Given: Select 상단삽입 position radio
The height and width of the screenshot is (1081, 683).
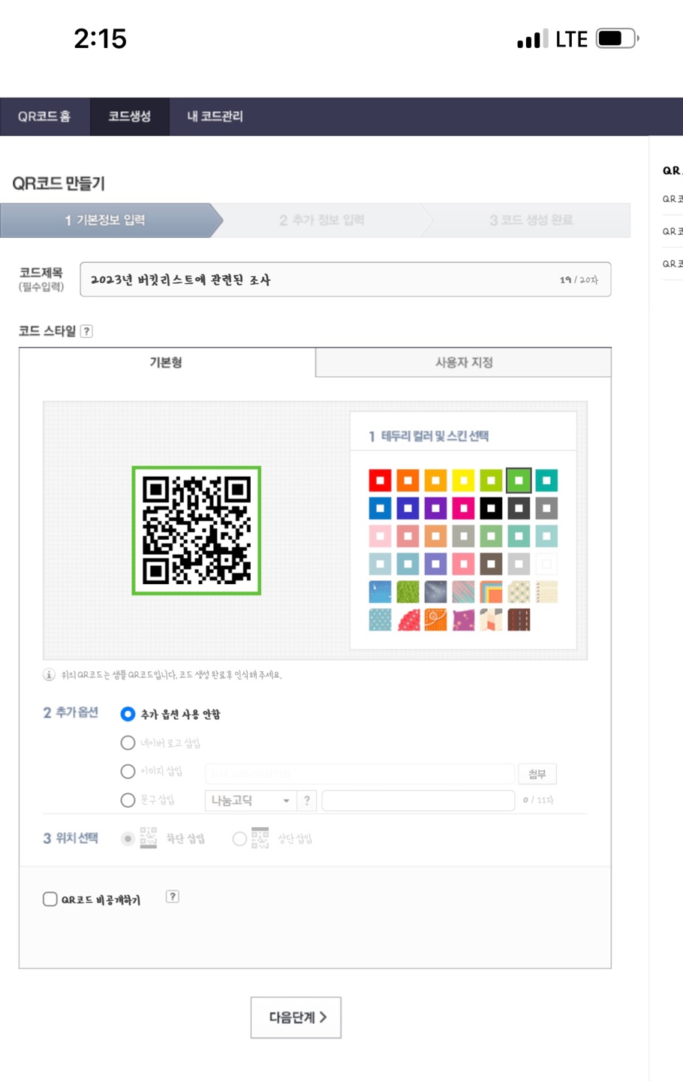Looking at the screenshot, I should pyautogui.click(x=239, y=839).
